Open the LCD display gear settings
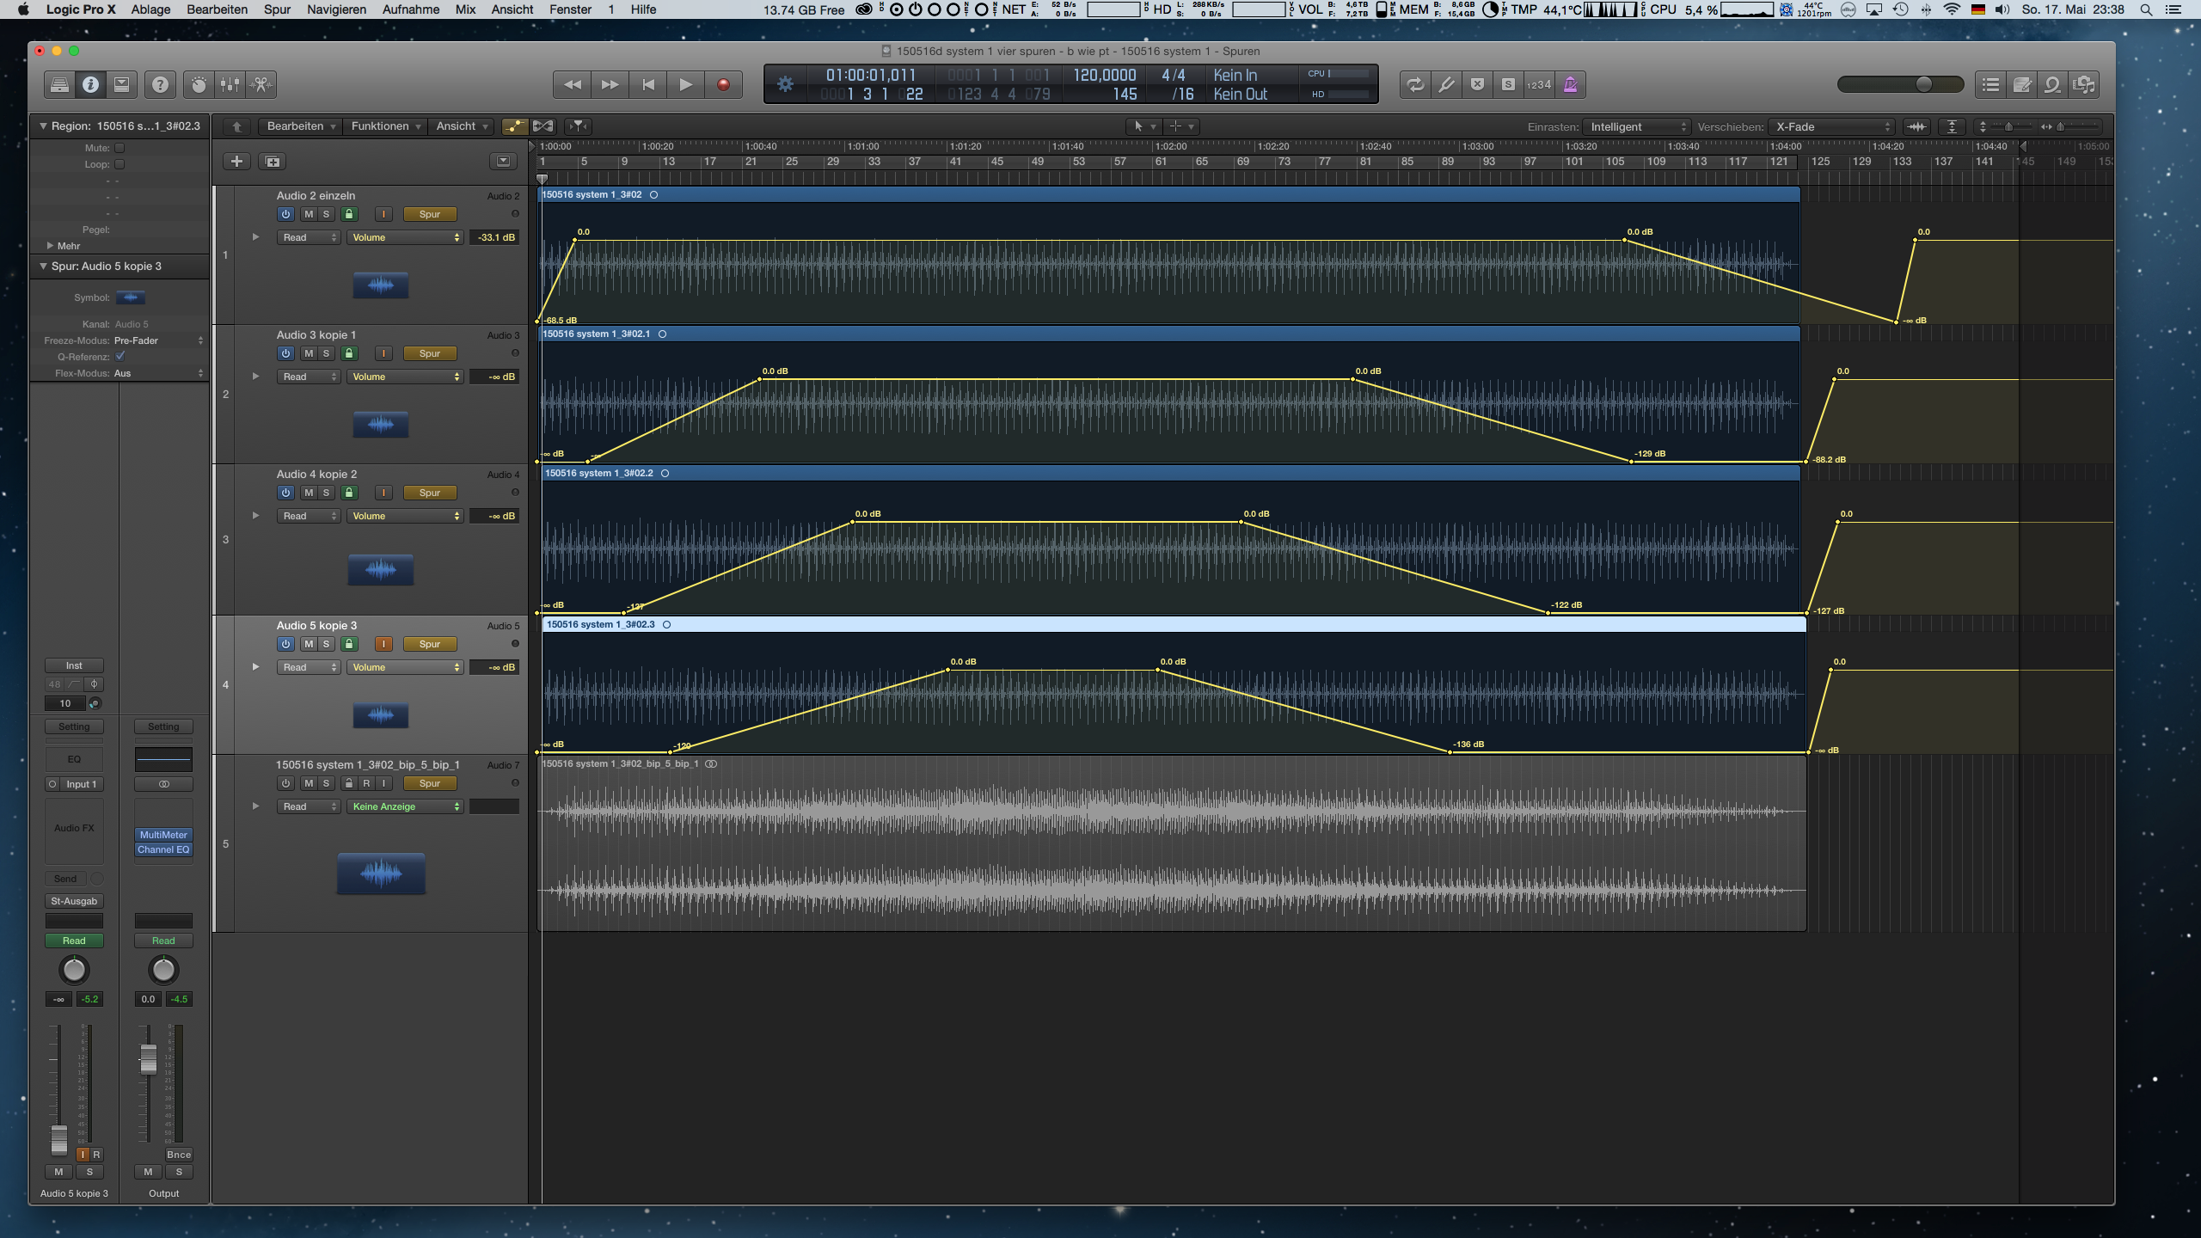The width and height of the screenshot is (2201, 1238). 785,84
